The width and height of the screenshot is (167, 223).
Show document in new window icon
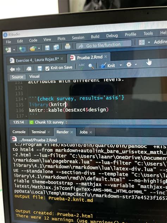coord(29,69)
